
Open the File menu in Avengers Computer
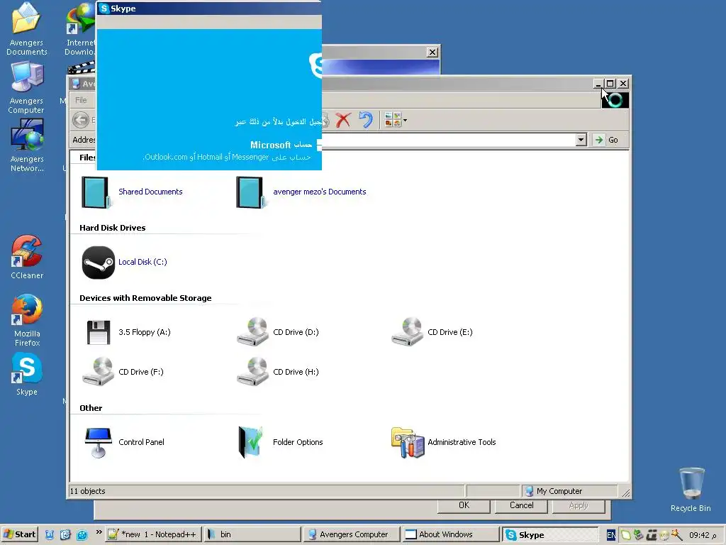click(81, 100)
